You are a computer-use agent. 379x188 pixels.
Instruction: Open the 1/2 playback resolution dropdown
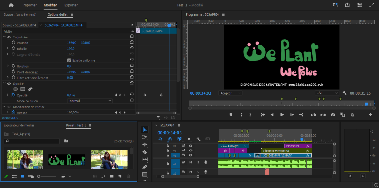tap(327, 93)
